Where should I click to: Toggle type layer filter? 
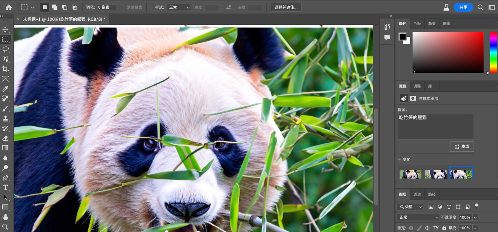click(449, 207)
